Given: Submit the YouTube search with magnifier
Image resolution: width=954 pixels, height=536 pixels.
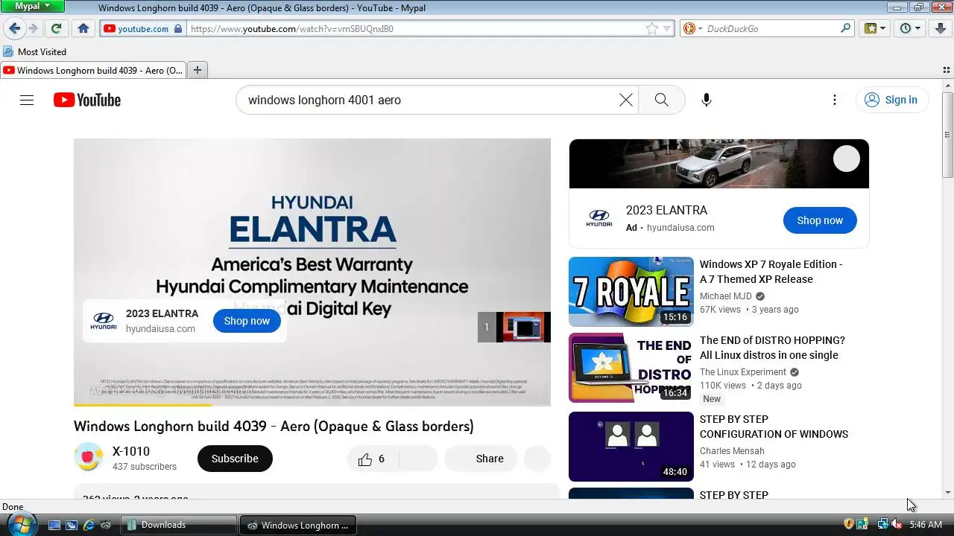Looking at the screenshot, I should point(661,100).
